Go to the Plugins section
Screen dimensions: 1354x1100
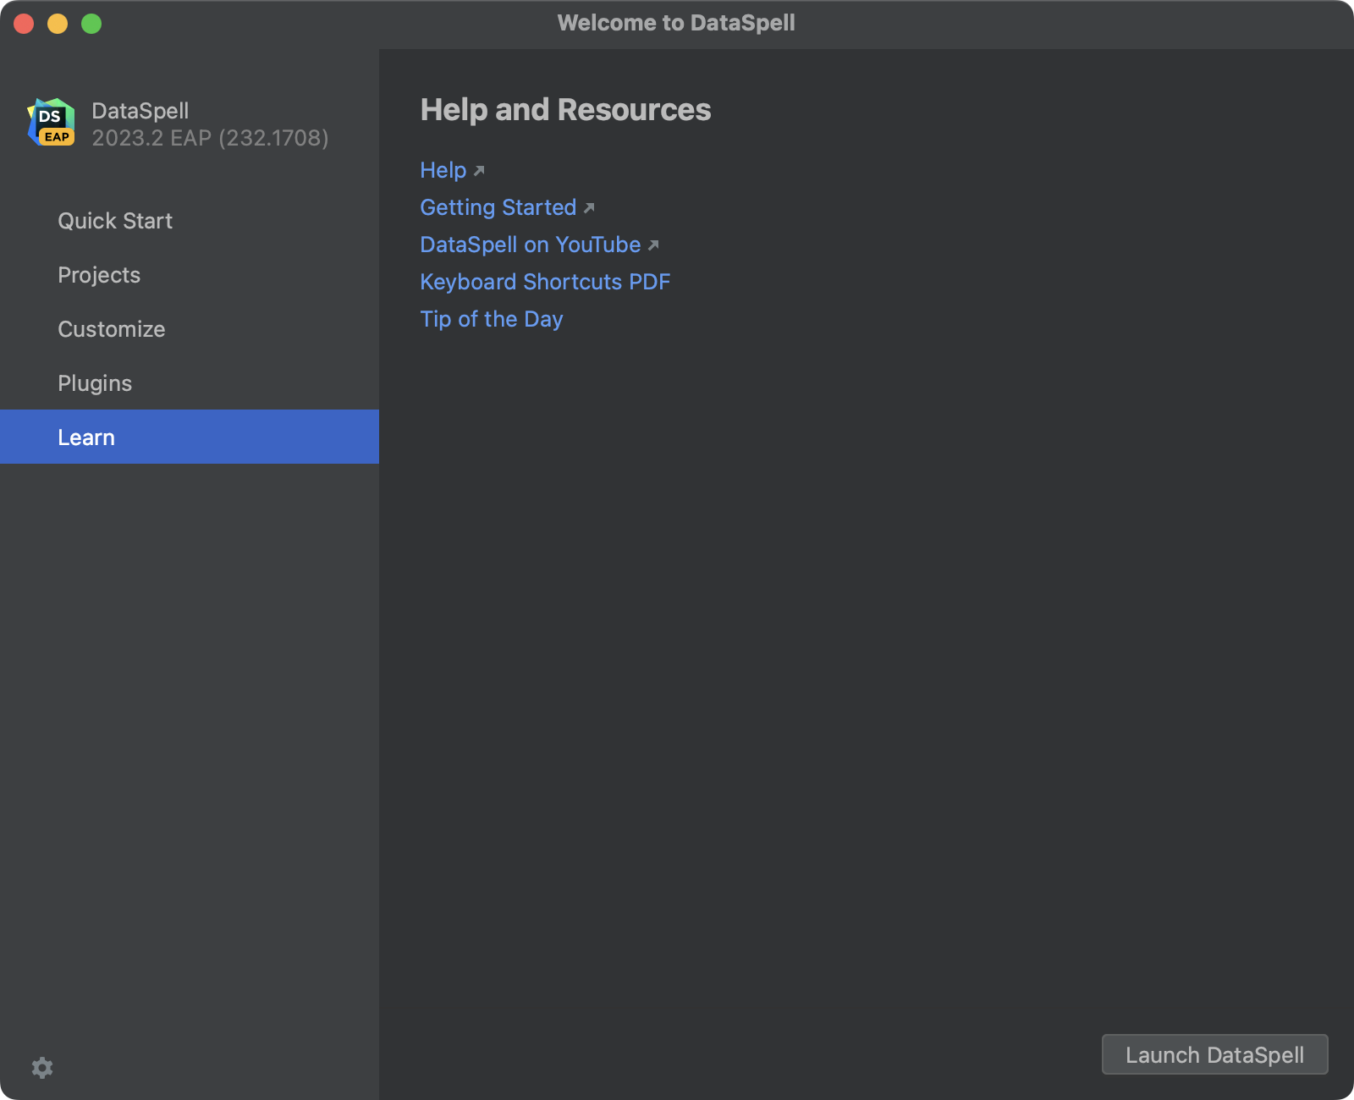(94, 383)
